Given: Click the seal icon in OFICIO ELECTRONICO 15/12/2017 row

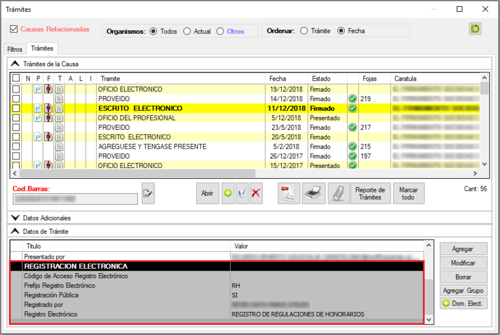Looking at the screenshot, I should click(49, 165).
